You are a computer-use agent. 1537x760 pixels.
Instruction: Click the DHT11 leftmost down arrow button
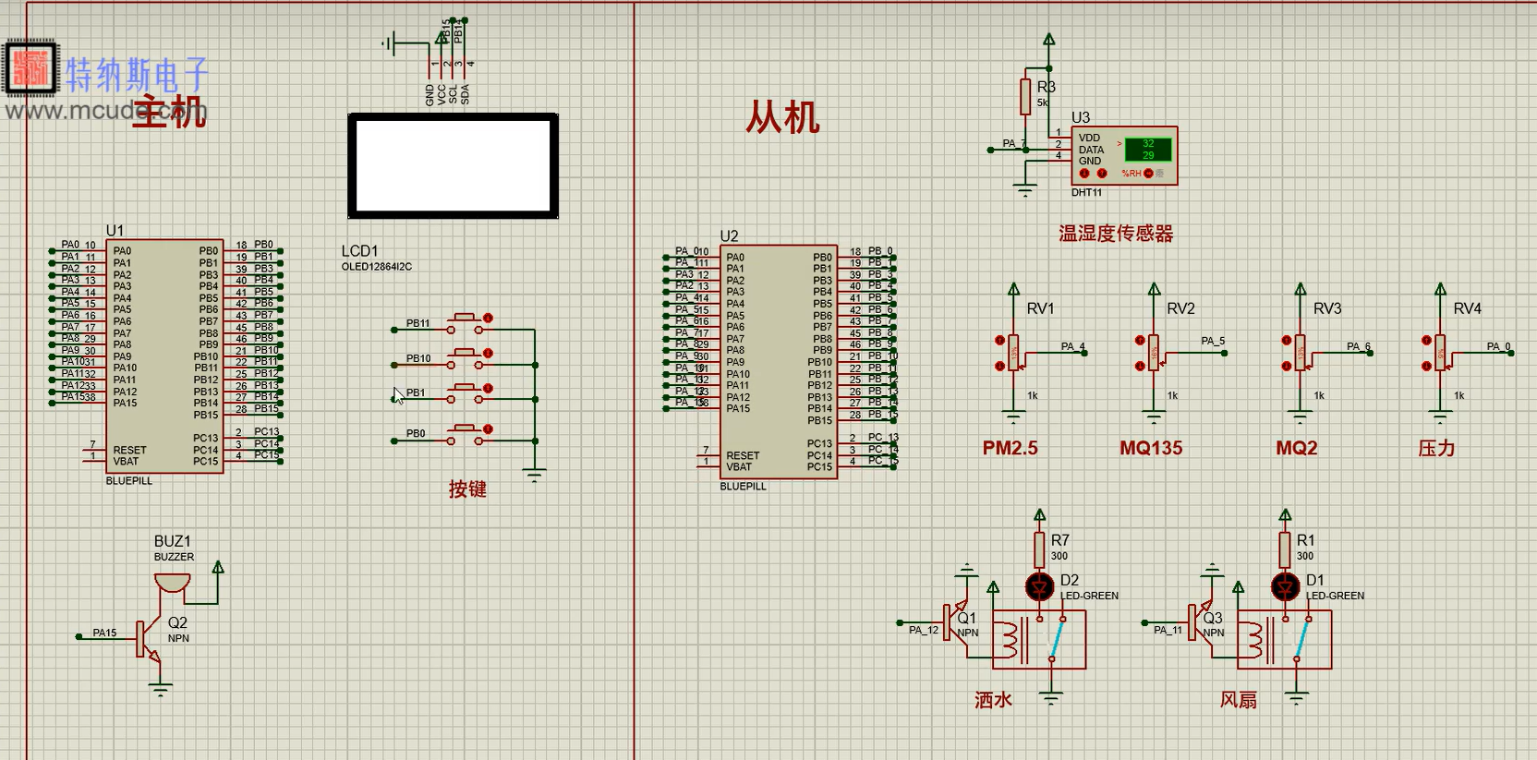pos(1084,174)
